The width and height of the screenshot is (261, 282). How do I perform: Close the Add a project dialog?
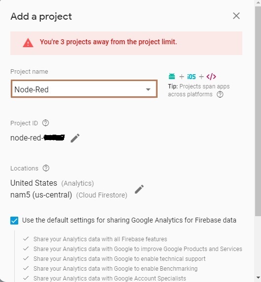(x=236, y=16)
